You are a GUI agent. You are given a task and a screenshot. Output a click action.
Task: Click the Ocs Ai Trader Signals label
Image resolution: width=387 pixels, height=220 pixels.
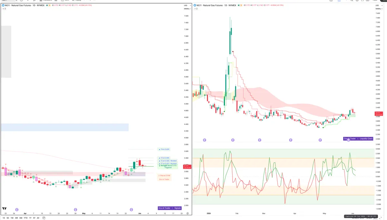click(170, 208)
